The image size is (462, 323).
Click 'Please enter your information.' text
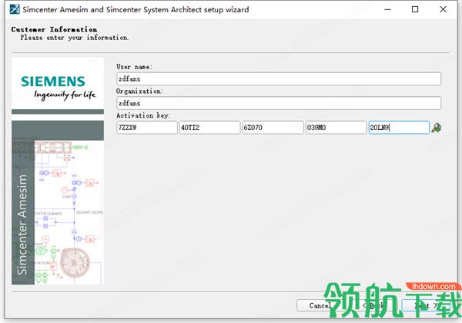75,38
